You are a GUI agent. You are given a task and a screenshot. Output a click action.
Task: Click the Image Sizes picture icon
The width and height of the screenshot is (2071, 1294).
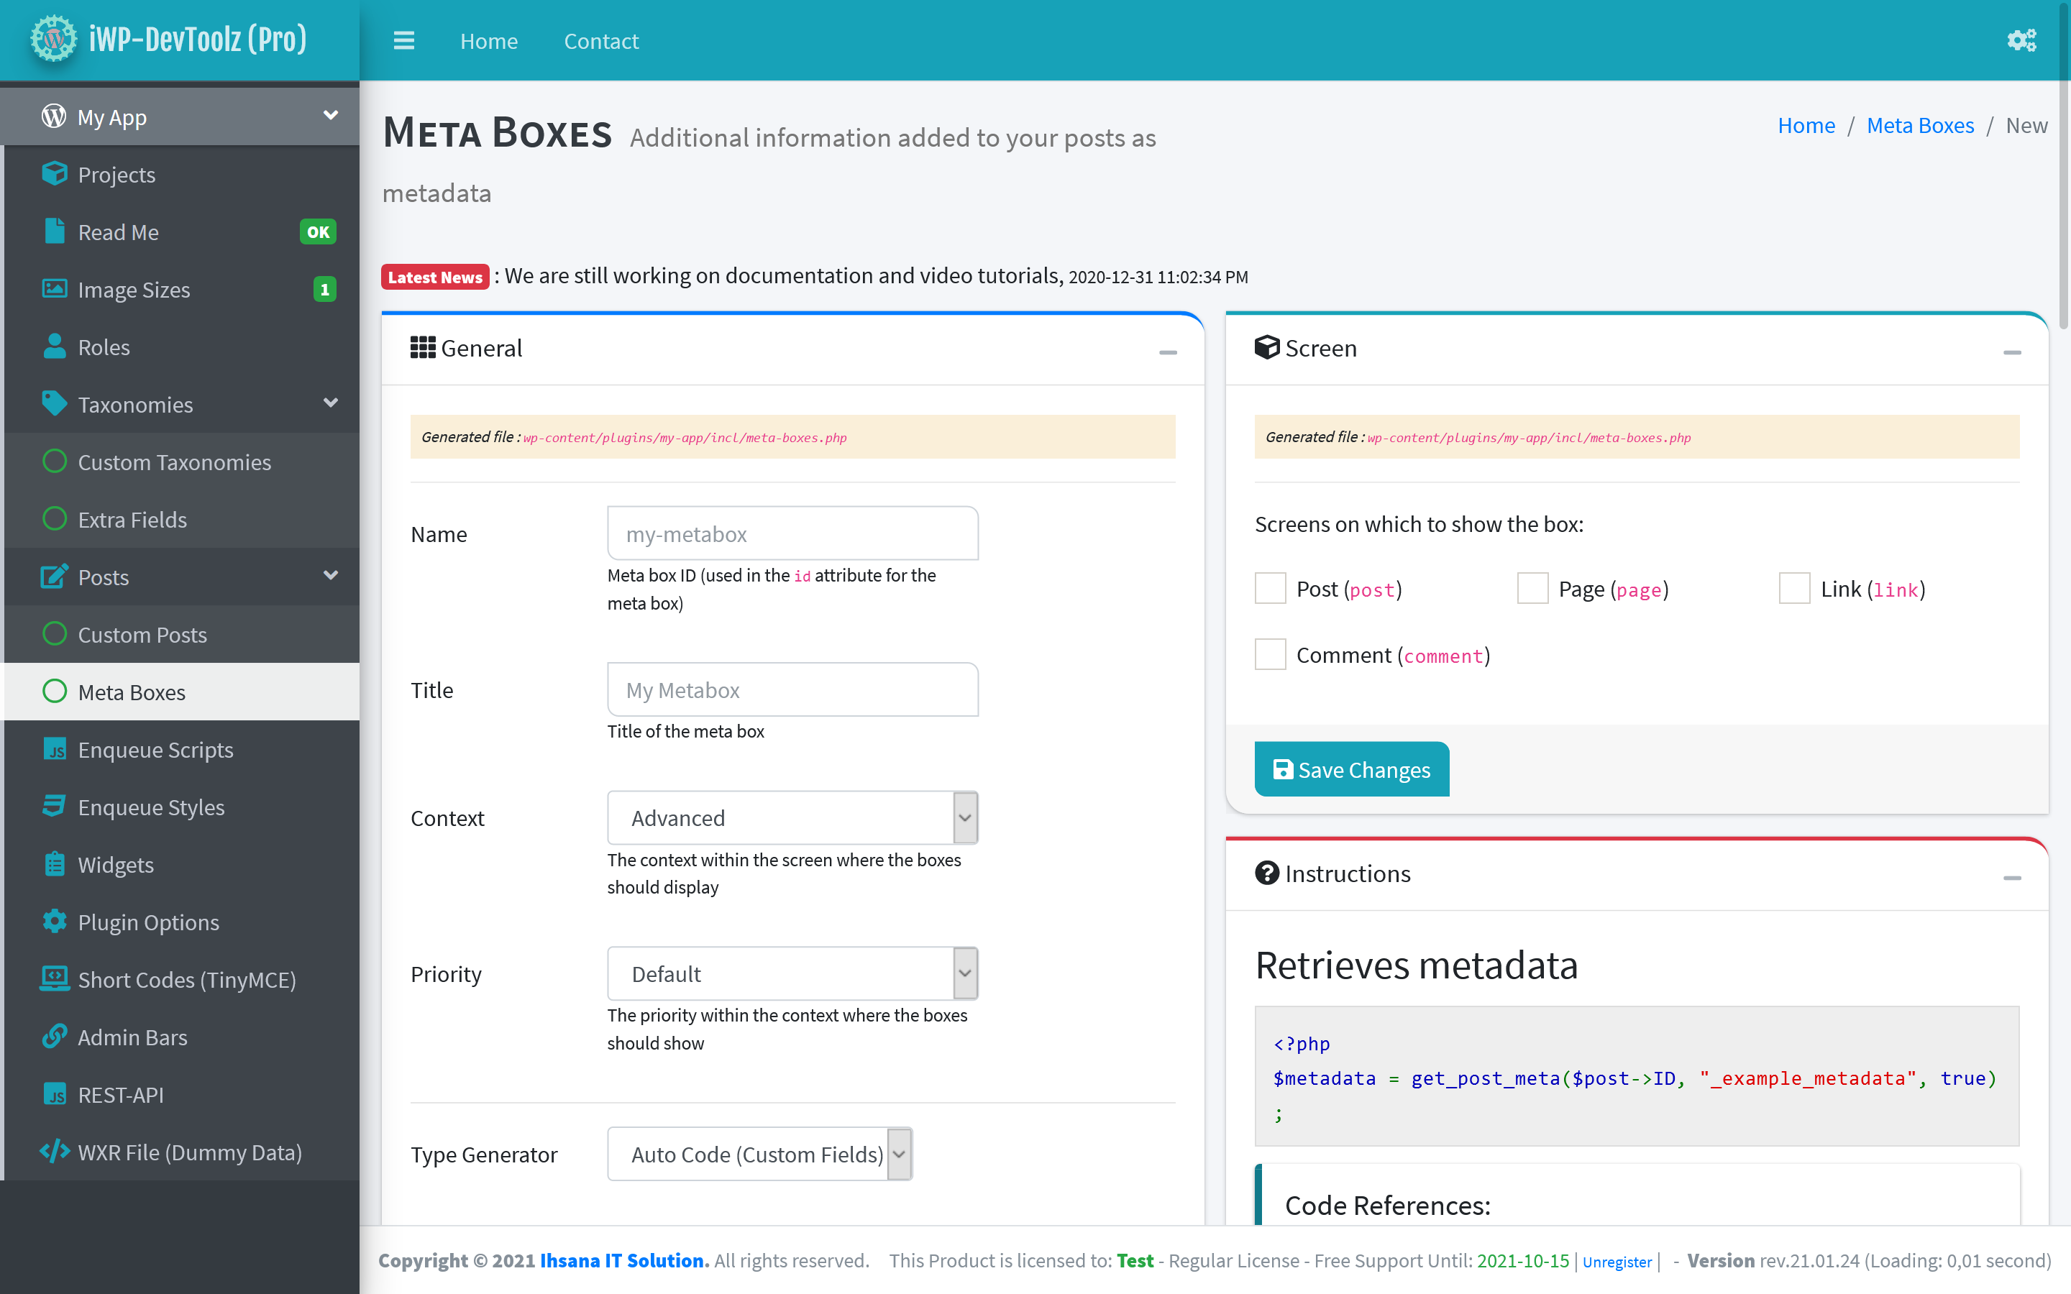point(54,288)
